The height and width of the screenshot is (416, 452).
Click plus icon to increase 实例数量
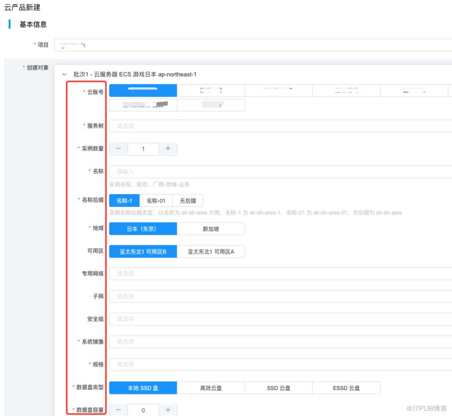click(x=168, y=149)
